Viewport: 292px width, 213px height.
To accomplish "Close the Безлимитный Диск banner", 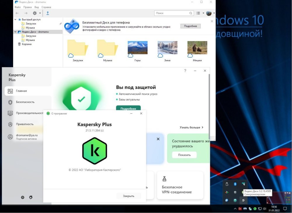I will click(x=212, y=21).
